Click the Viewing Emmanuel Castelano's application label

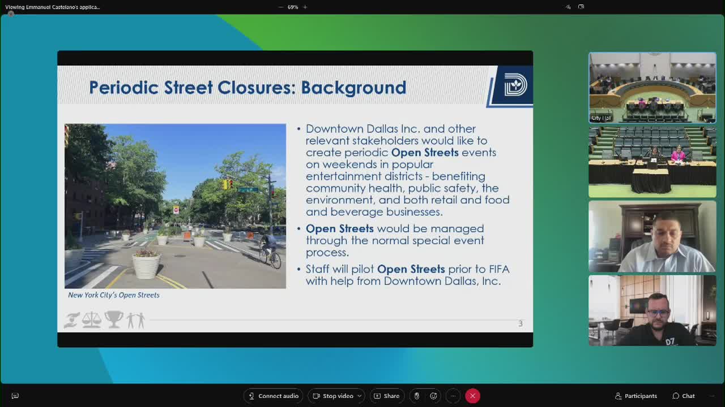click(x=52, y=7)
